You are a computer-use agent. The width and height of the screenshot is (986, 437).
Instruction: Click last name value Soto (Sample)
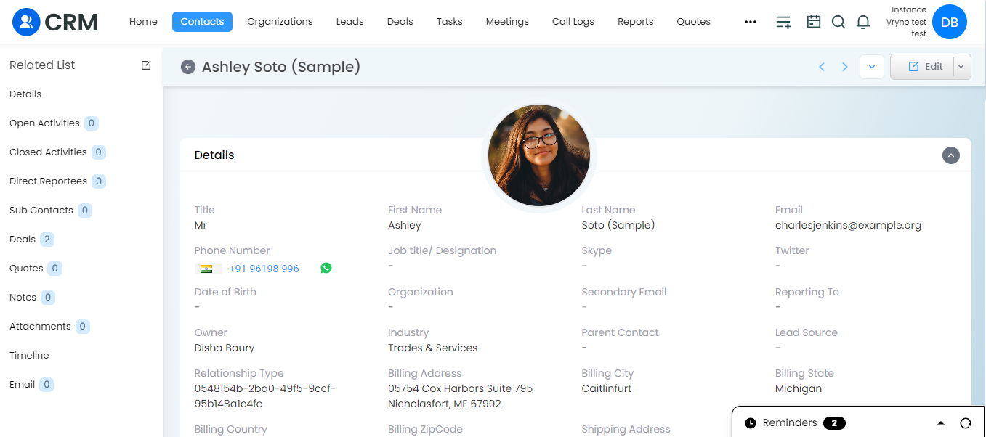point(618,225)
